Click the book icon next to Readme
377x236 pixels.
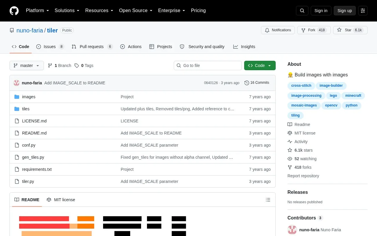coord(290,124)
